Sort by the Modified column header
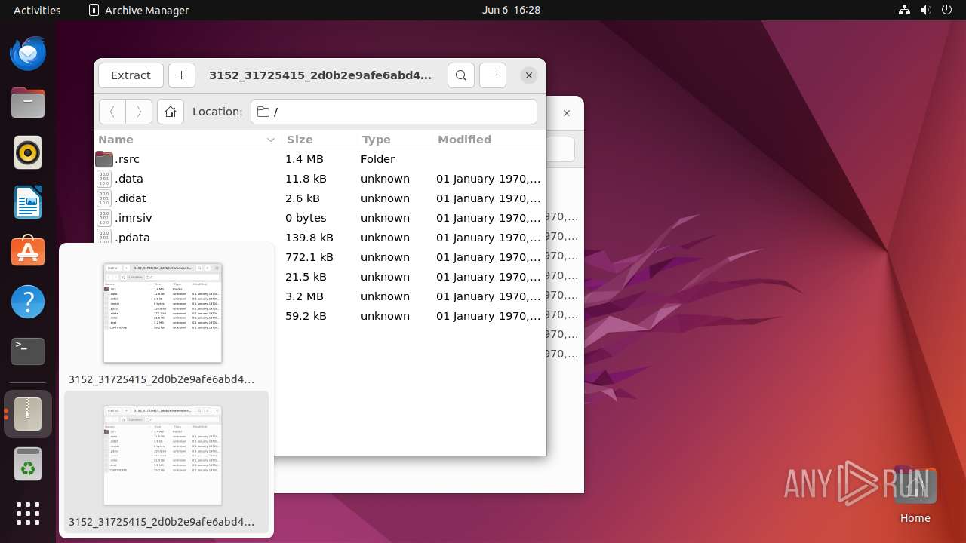The image size is (966, 543). 464,140
